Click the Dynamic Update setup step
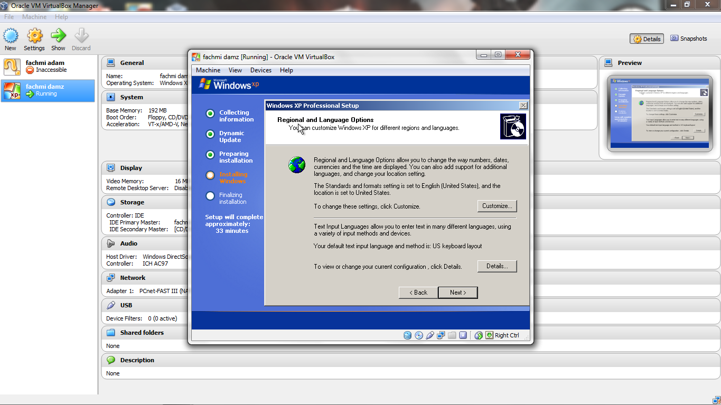721x405 pixels. [x=232, y=136]
